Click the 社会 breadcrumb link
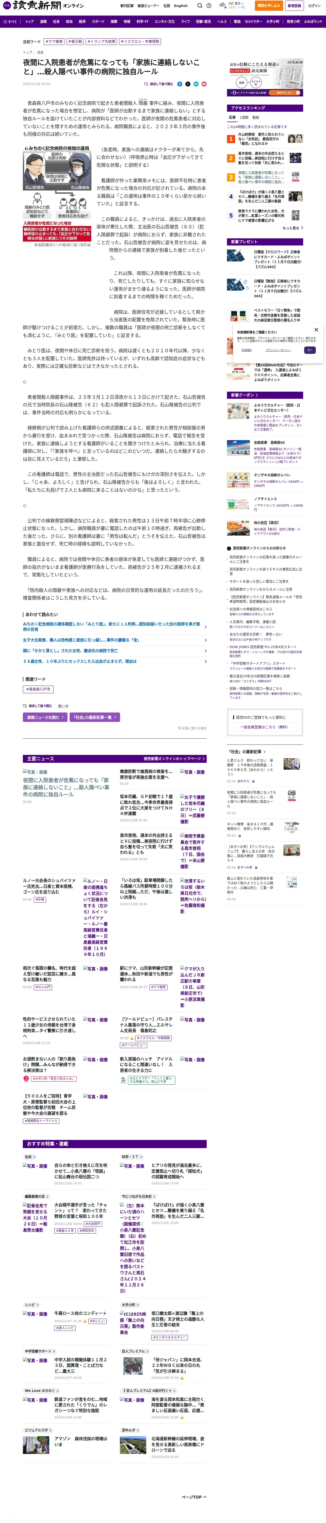The width and height of the screenshot is (326, 1523). tap(40, 52)
